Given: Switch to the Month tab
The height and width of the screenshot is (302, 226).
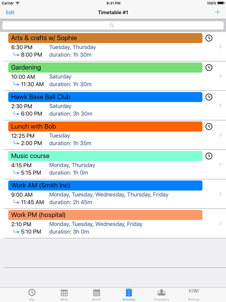Looking at the screenshot, I should [x=97, y=295].
